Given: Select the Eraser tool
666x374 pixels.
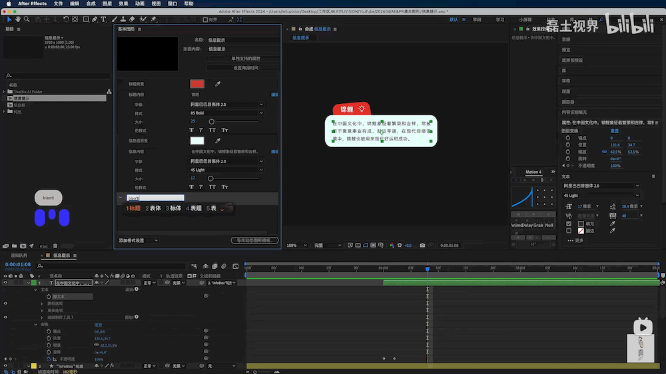Looking at the screenshot, I should pos(132,19).
